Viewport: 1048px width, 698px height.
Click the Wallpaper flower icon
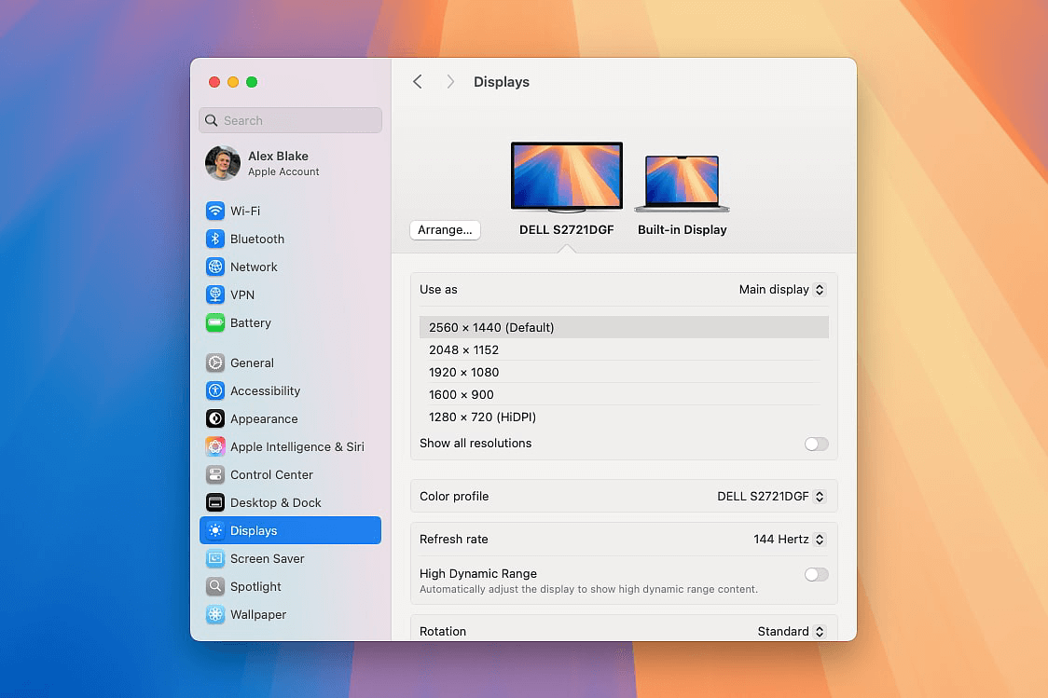[215, 614]
